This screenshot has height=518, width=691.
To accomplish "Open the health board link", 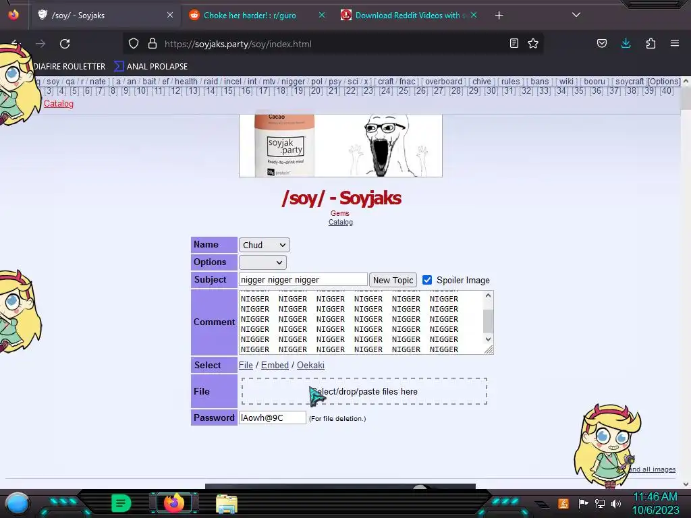I will click(186, 82).
